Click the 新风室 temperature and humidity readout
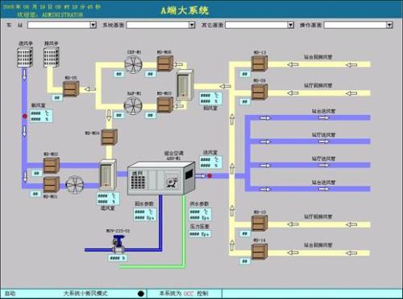 41,116
